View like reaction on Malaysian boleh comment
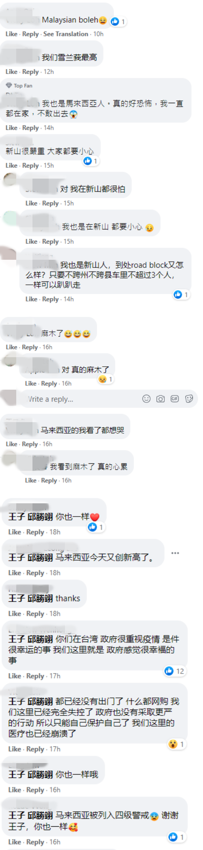Screen dimensions: 203x850 [118, 22]
